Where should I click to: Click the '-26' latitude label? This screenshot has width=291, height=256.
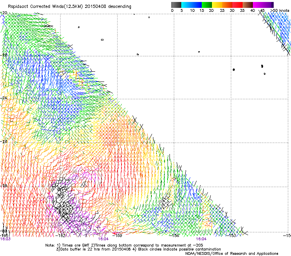point(4,141)
